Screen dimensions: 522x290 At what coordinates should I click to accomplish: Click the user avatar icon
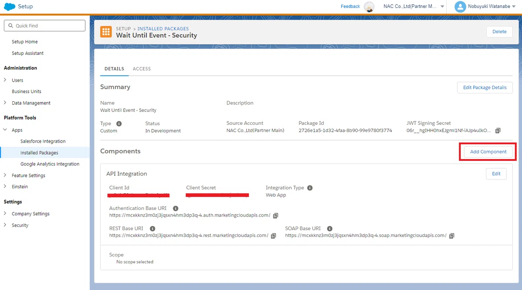(460, 7)
